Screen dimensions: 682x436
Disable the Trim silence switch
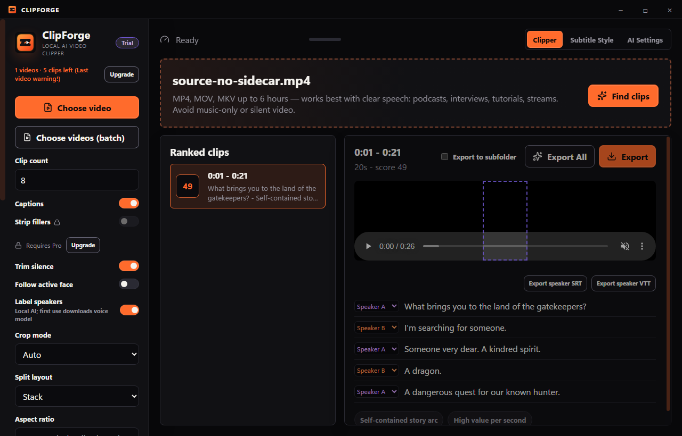tap(129, 266)
